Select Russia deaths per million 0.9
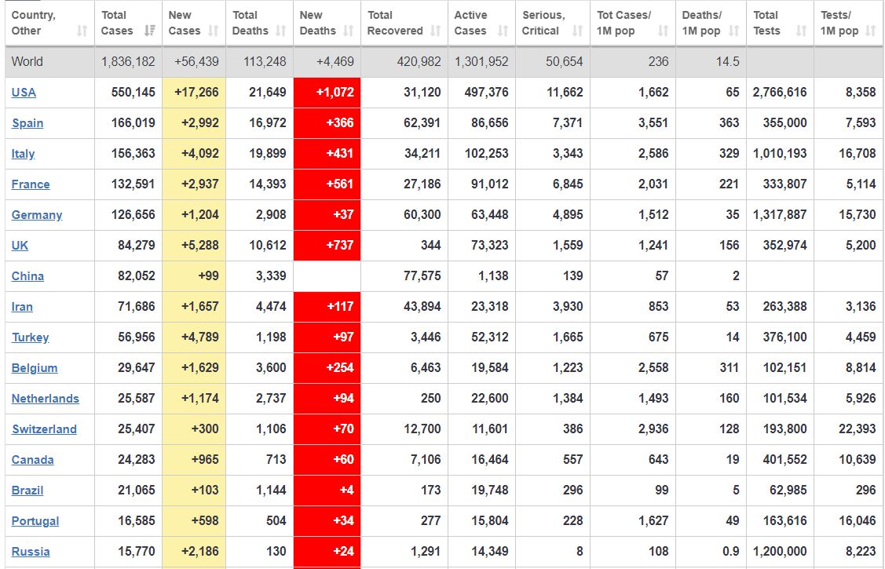This screenshot has width=885, height=569. pos(730,552)
